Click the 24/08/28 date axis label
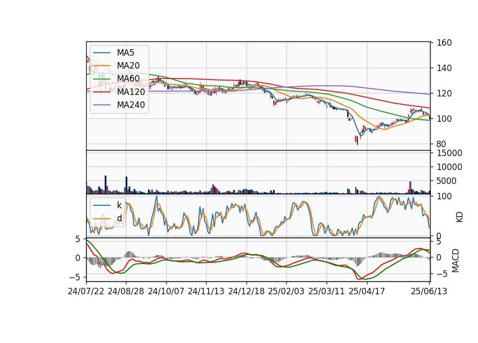This screenshot has height=343, width=478. (x=126, y=291)
